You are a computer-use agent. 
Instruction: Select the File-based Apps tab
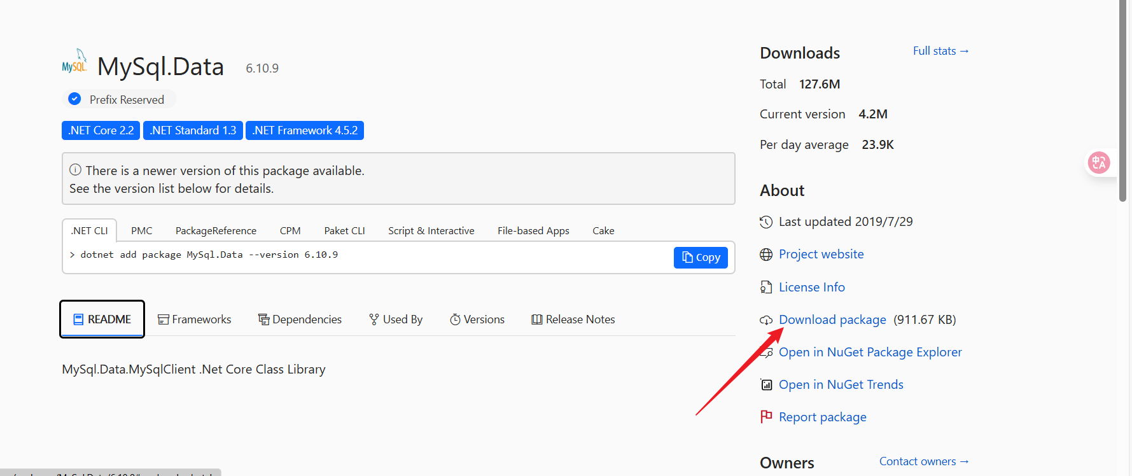pyautogui.click(x=533, y=230)
